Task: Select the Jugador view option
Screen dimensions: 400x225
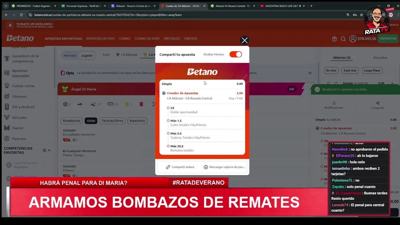Action: [x=87, y=55]
